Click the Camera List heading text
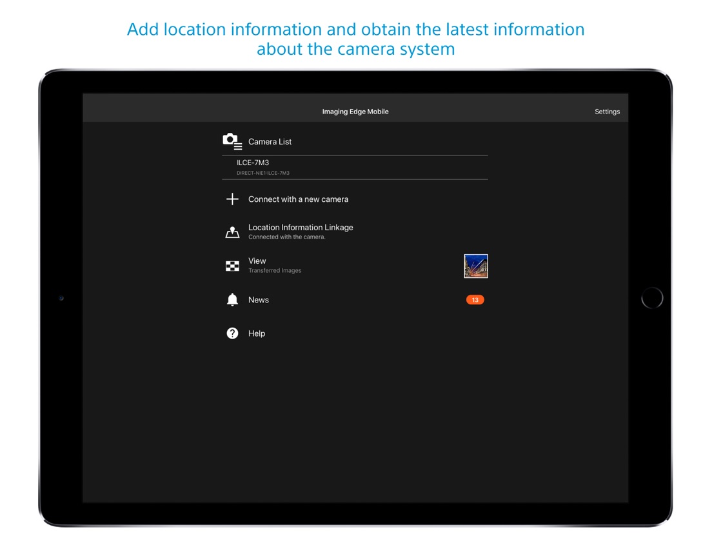712x534 pixels. 270,142
